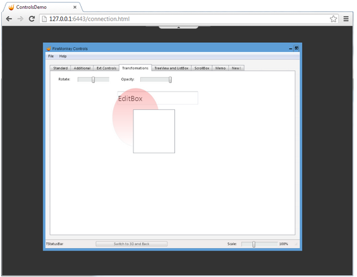This screenshot has width=357, height=277.
Task: Click the Rotate slider thumb
Action: pos(93,80)
